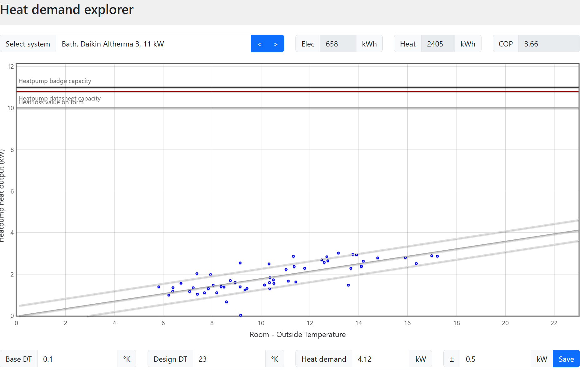Click the Select system label
The height and width of the screenshot is (372, 580).
click(28, 44)
